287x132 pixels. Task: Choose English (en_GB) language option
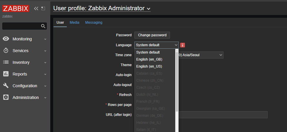155,59
